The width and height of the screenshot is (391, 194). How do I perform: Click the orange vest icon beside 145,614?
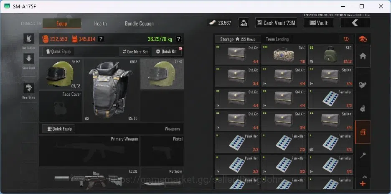[74, 39]
